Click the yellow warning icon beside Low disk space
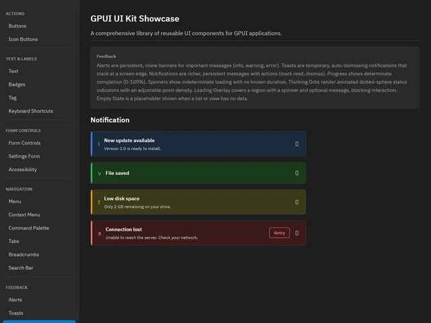The height and width of the screenshot is (323, 431). pyautogui.click(x=99, y=202)
